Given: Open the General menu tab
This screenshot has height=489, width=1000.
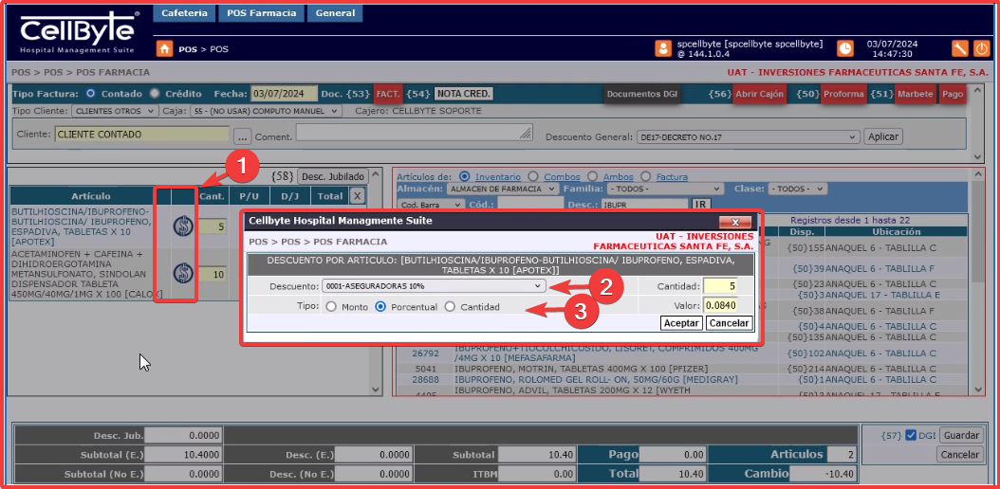Looking at the screenshot, I should point(335,12).
